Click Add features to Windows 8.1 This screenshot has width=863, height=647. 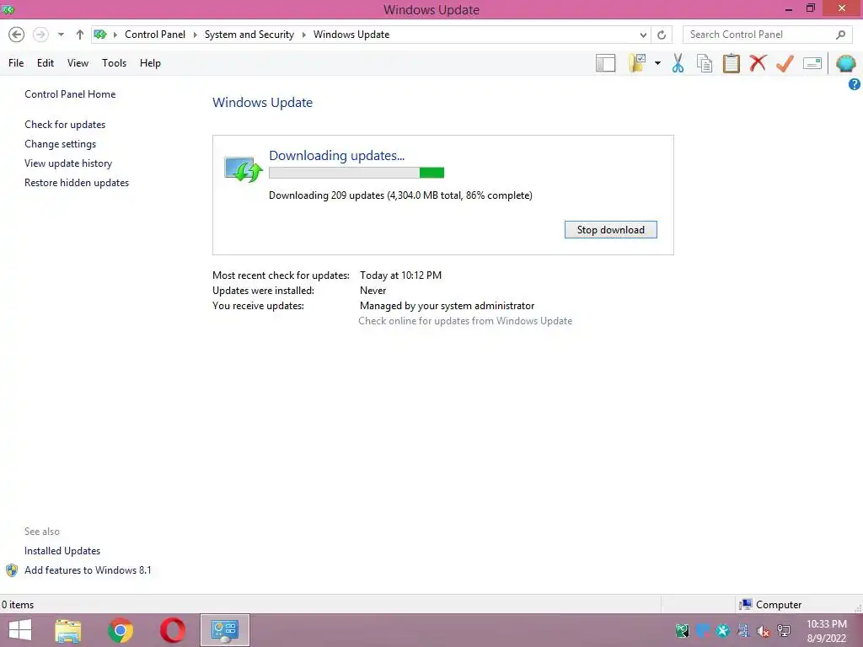point(88,570)
